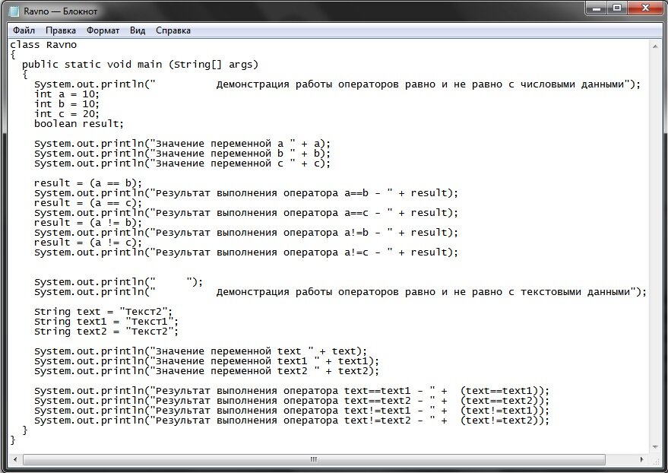Click the vertical scrollbar down arrow
668x473 pixels.
(x=655, y=447)
